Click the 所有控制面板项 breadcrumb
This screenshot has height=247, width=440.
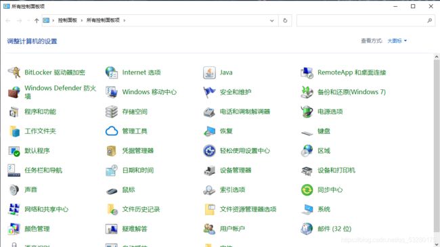[103, 20]
